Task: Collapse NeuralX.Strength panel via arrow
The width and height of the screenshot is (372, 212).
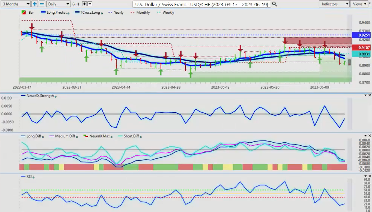Action: click(x=365, y=95)
